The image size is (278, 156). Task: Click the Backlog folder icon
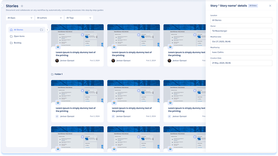(x=11, y=43)
